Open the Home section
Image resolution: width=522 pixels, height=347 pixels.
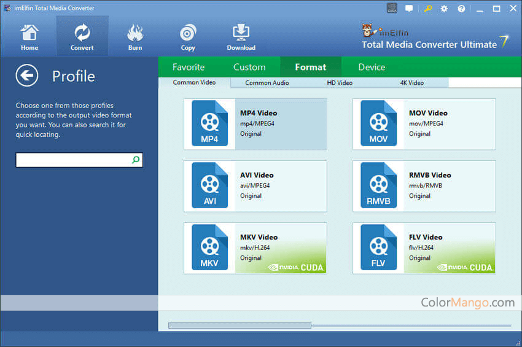[29, 37]
